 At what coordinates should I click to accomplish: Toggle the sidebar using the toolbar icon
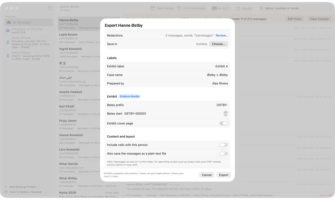pos(50,8)
